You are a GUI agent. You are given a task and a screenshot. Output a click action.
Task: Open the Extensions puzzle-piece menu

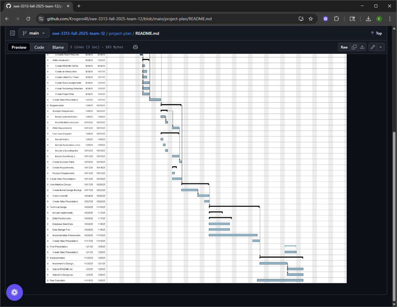(336, 19)
